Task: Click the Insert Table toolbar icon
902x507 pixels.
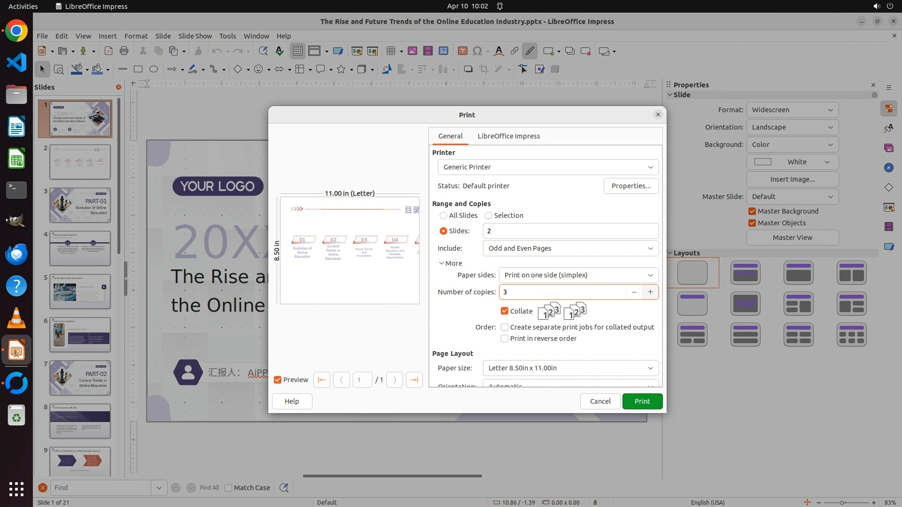Action: (x=390, y=51)
